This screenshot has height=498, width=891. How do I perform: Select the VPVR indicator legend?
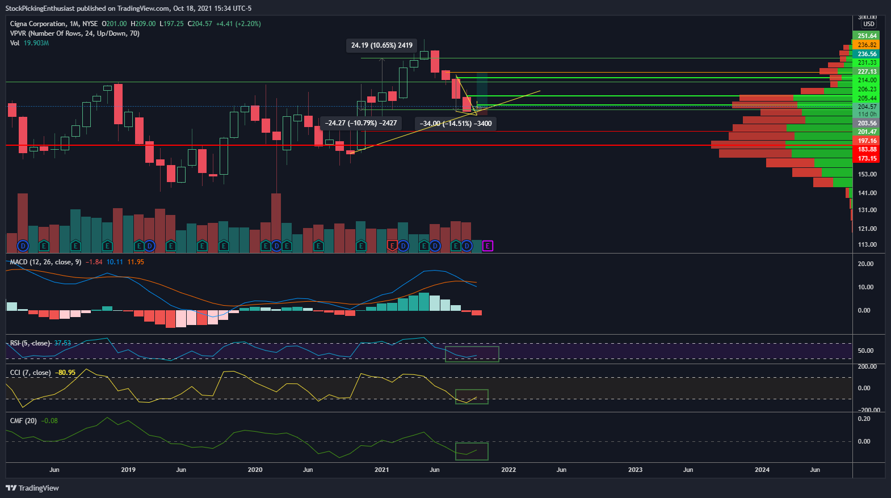75,33
